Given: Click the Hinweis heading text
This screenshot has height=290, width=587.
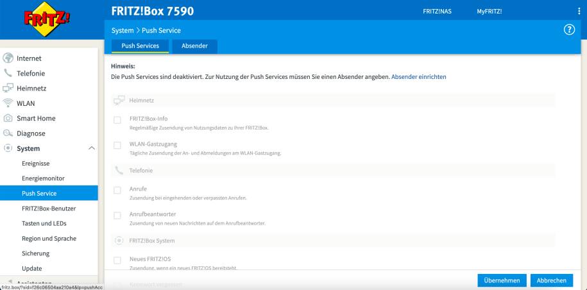Looking at the screenshot, I should click(123, 66).
